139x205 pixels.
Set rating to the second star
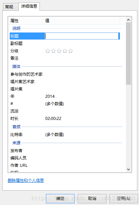[x=53, y=51]
